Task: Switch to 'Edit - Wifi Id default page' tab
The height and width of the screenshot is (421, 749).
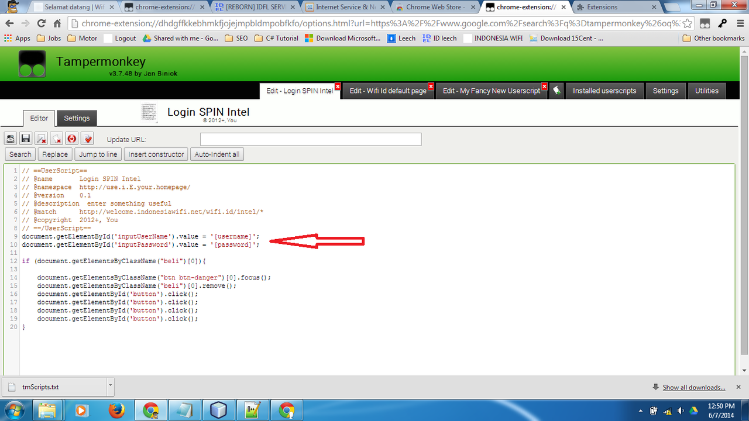Action: click(x=388, y=91)
